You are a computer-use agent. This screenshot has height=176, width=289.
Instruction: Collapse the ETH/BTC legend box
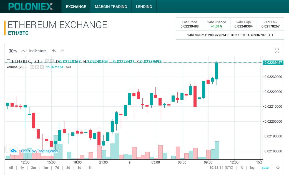point(8,61)
